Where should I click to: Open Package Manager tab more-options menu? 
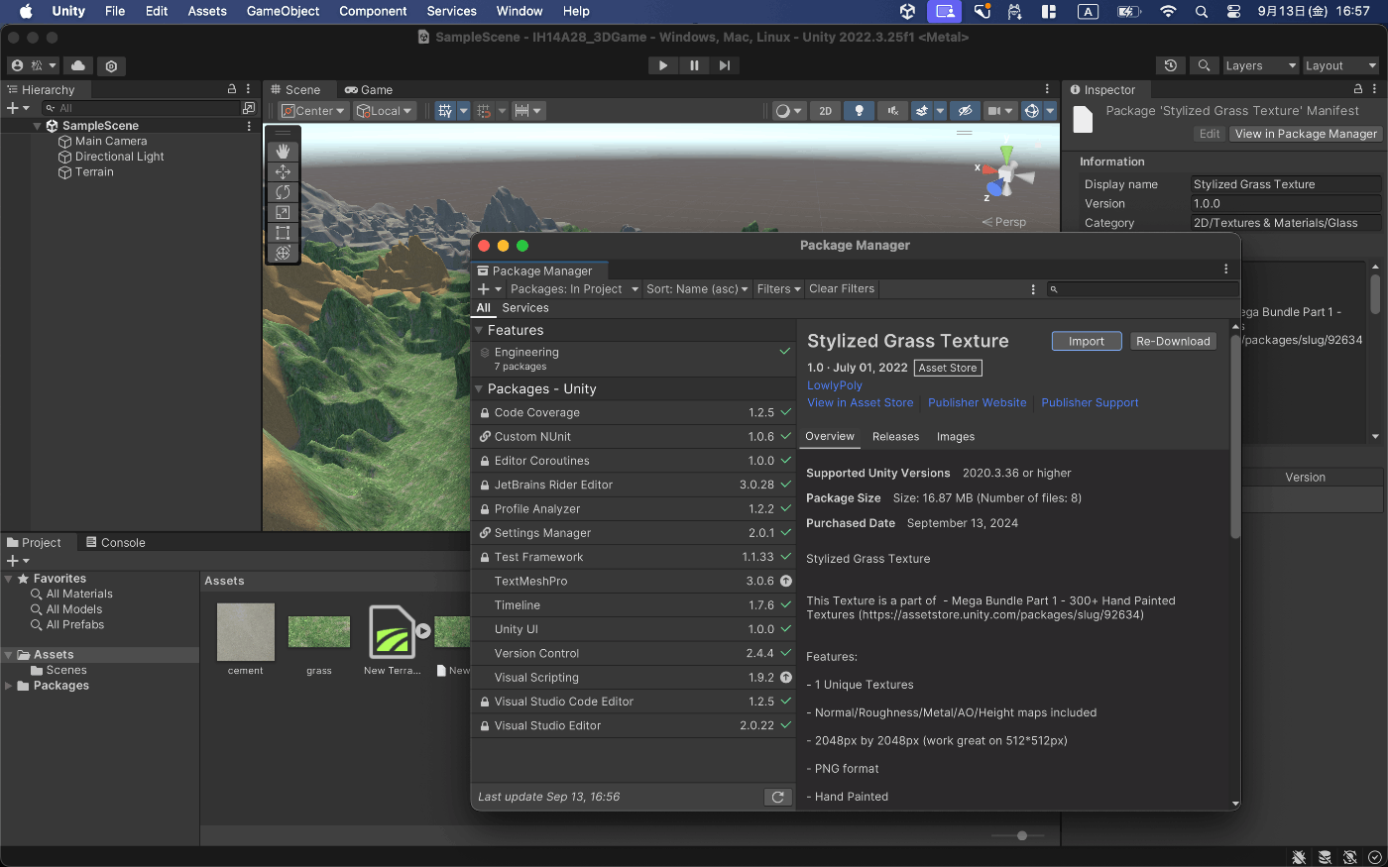coord(1225,270)
